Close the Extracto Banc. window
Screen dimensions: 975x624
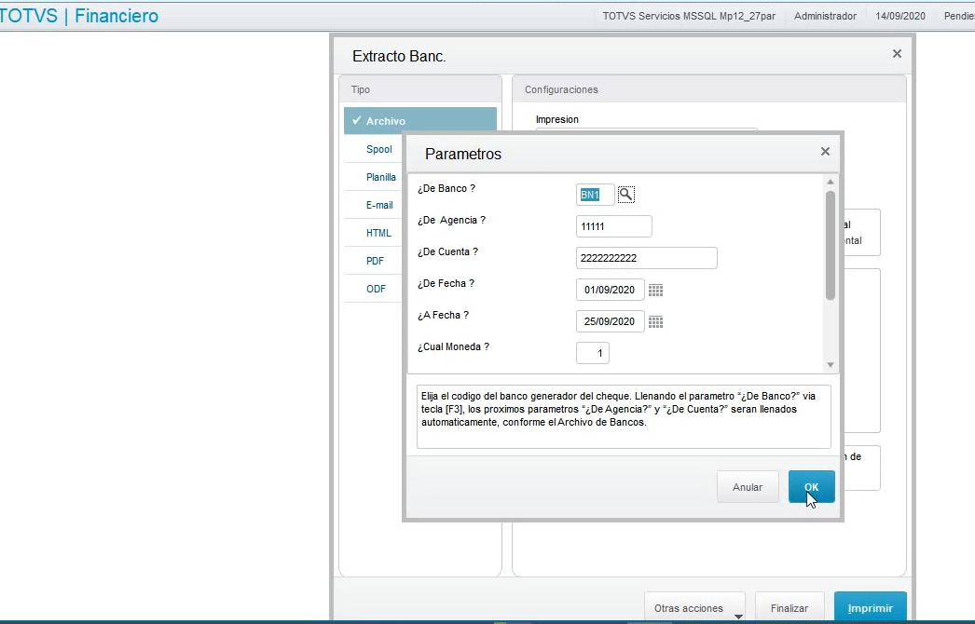897,54
